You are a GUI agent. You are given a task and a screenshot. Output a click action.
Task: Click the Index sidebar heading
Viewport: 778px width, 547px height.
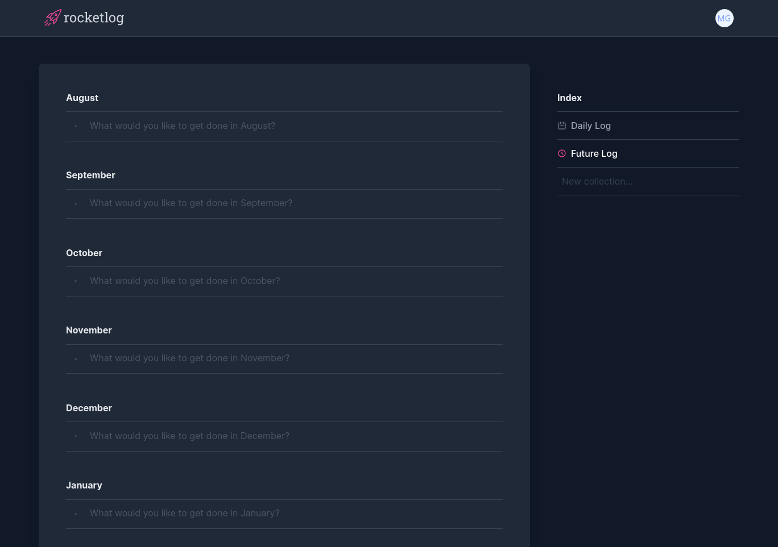click(569, 98)
